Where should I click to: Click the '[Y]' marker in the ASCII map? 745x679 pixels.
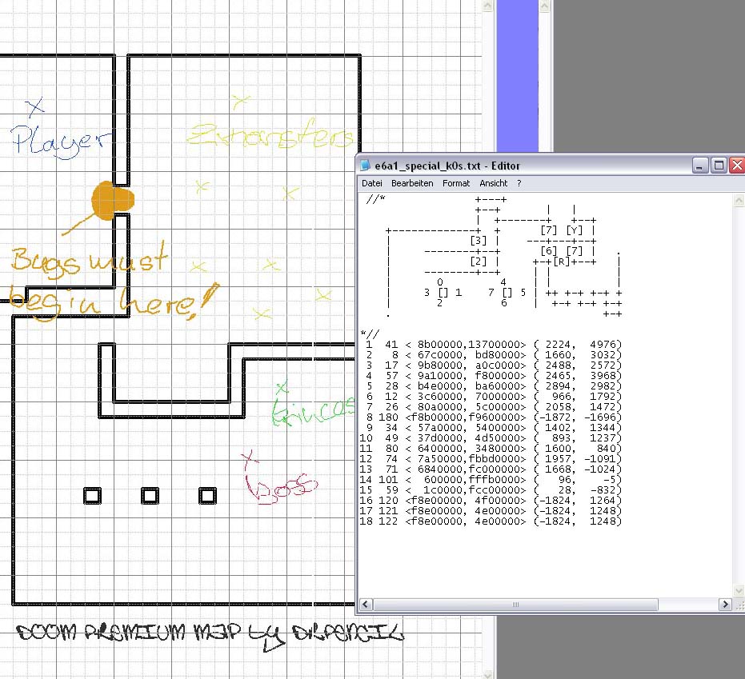coord(575,230)
